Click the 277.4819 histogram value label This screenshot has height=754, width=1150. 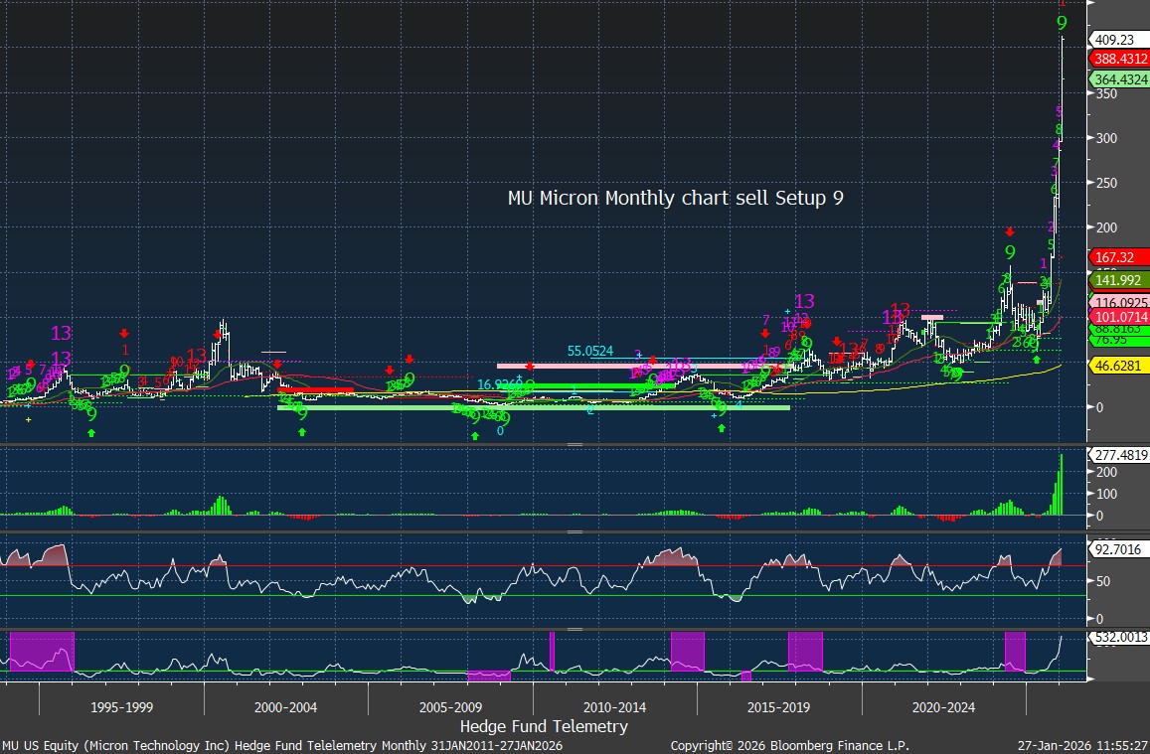pos(1118,454)
